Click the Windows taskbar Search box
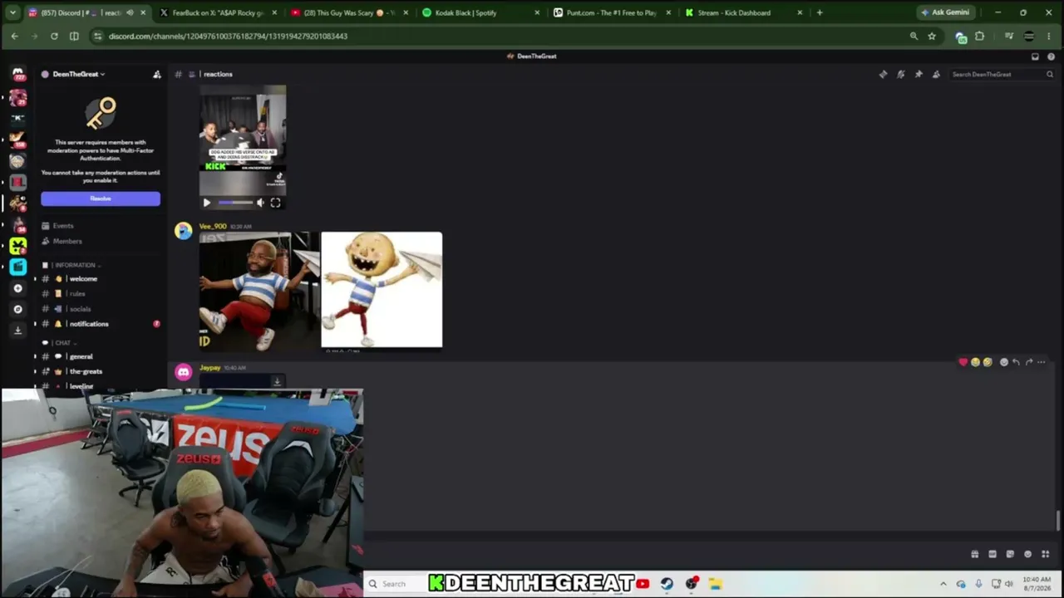 click(x=395, y=584)
